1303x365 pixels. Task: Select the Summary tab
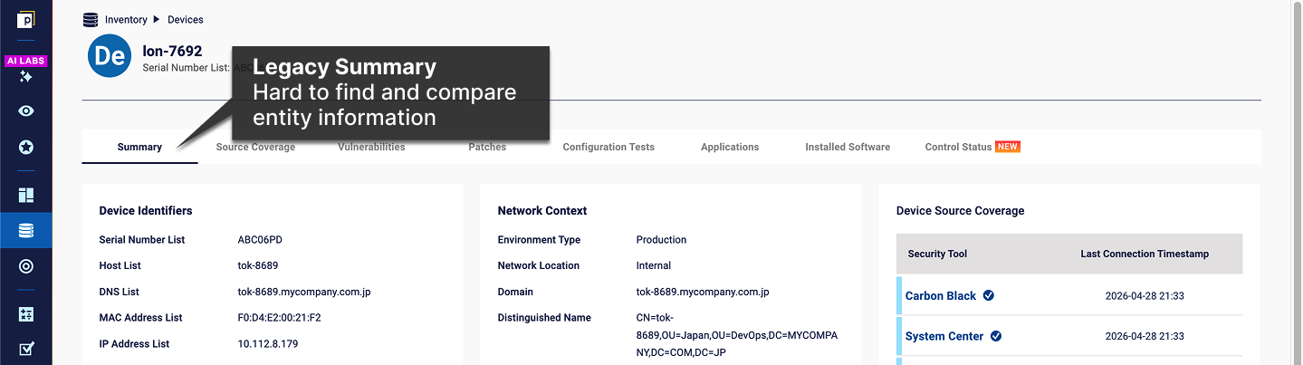pos(139,147)
